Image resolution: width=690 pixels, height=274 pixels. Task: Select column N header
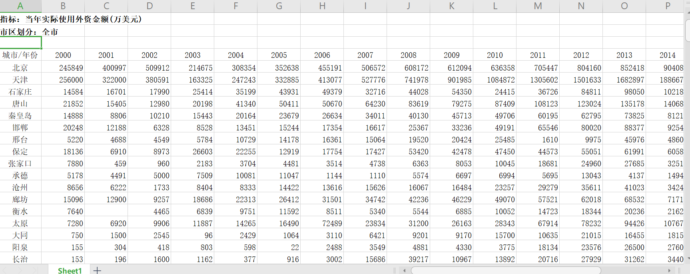point(581,6)
